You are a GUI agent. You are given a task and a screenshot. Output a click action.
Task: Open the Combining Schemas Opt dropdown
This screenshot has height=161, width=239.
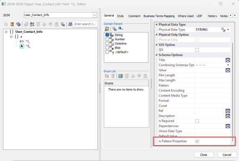(x=228, y=65)
